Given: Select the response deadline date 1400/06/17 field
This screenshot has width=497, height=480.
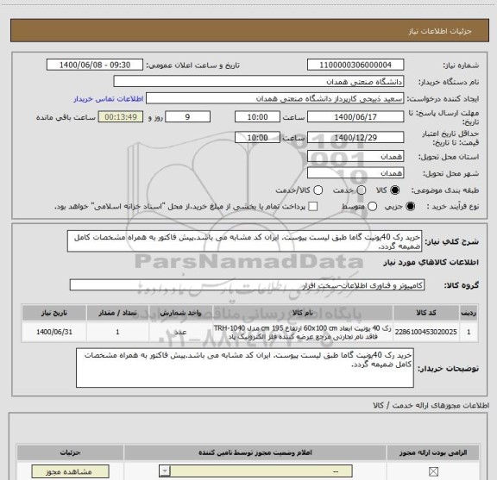Looking at the screenshot, I should click(x=355, y=117).
